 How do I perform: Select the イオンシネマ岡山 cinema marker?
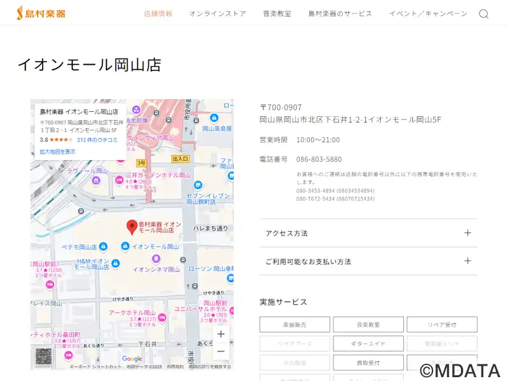(x=156, y=258)
